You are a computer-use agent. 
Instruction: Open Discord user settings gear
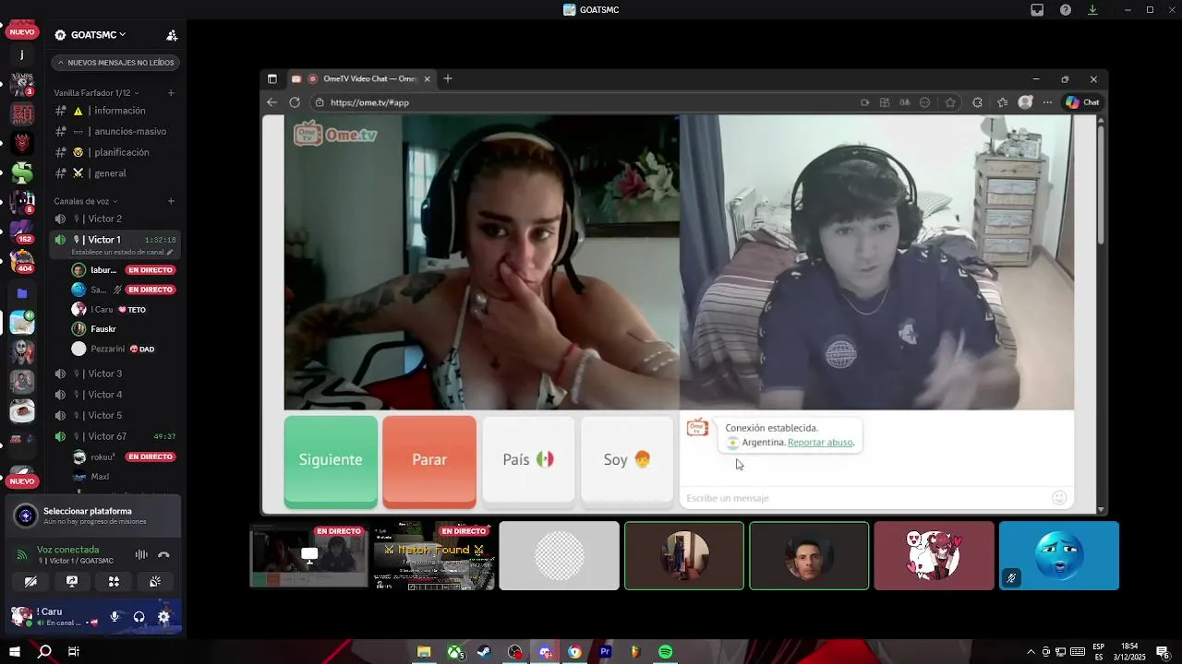(163, 617)
